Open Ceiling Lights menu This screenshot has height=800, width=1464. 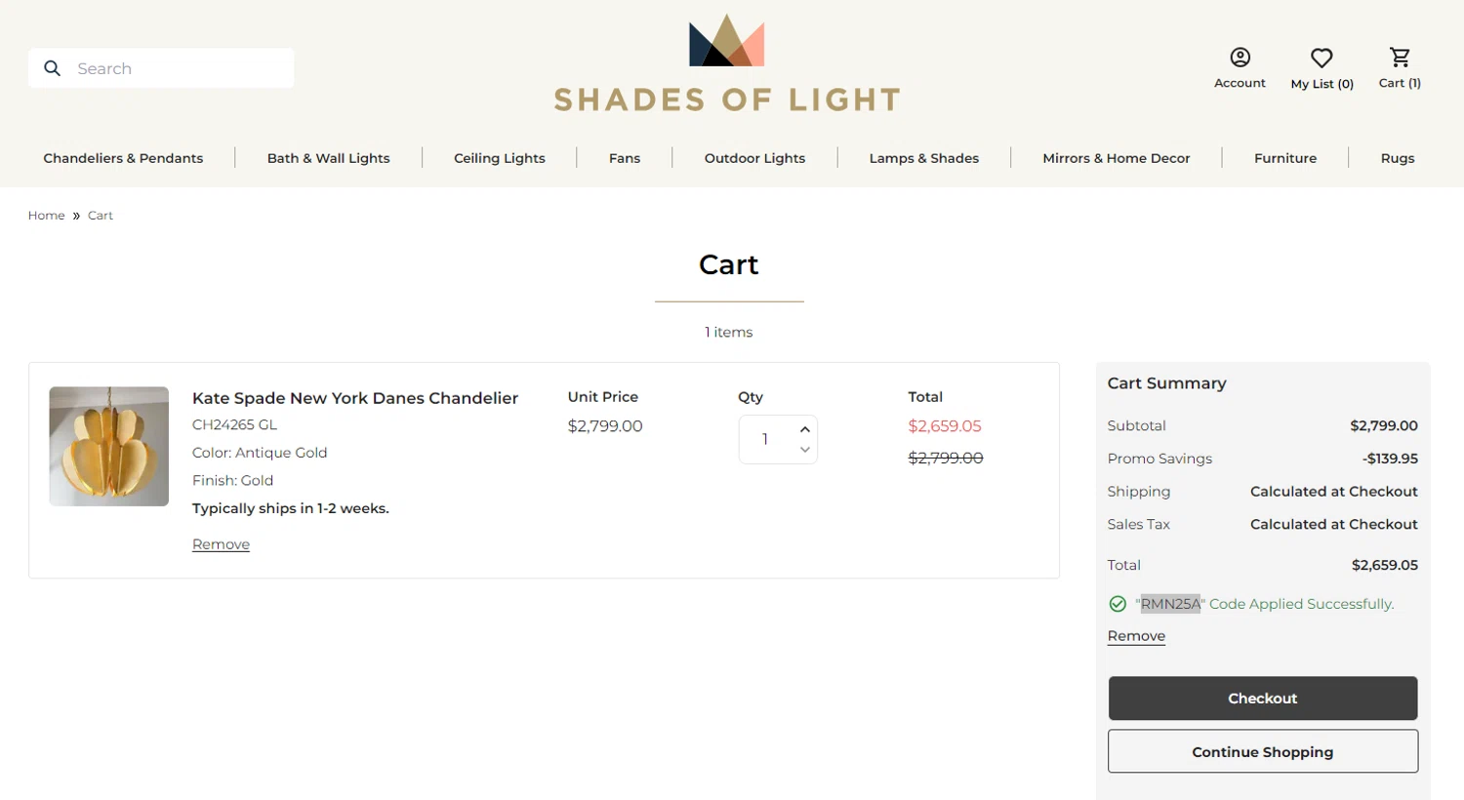click(x=500, y=158)
